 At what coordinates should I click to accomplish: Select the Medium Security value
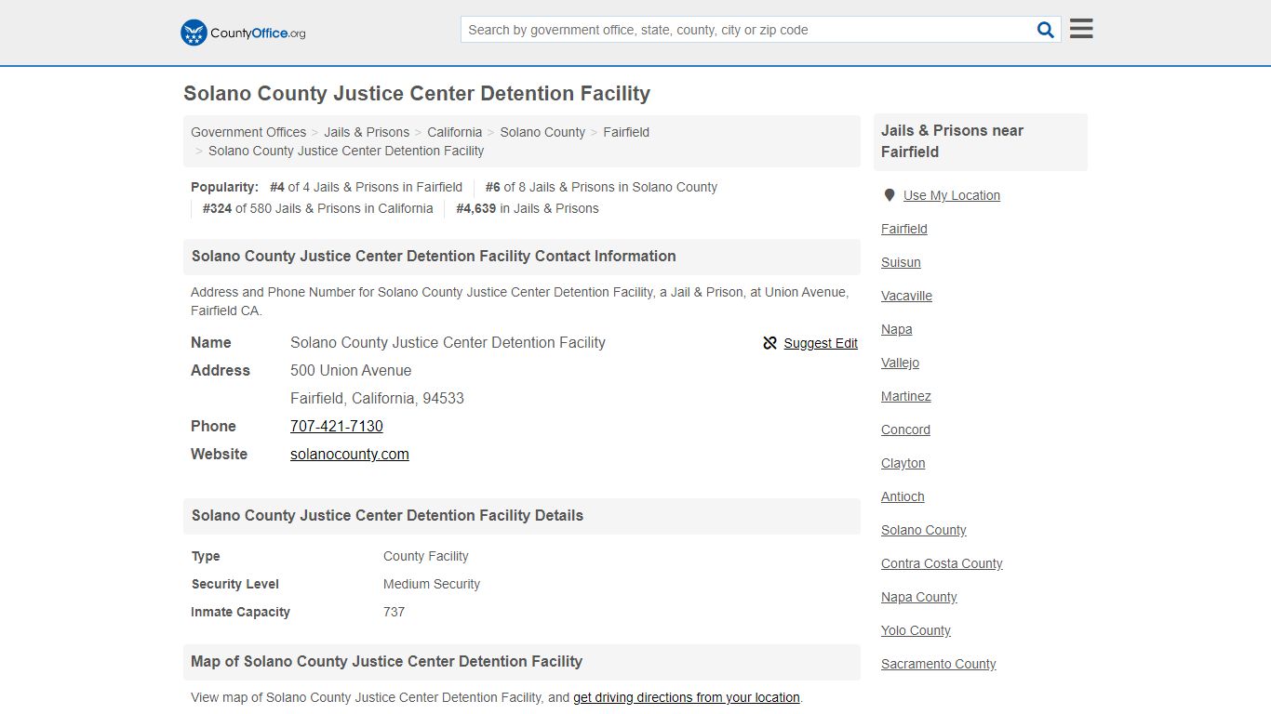[432, 584]
